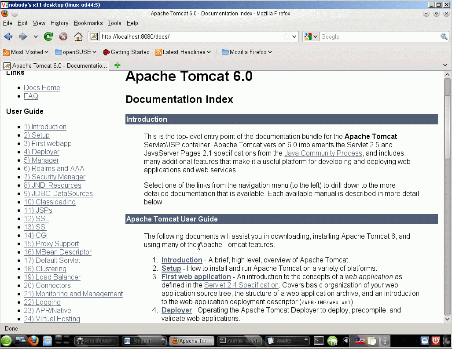The height and width of the screenshot is (349, 452).
Task: Open the bold First web application link
Action: point(196,277)
